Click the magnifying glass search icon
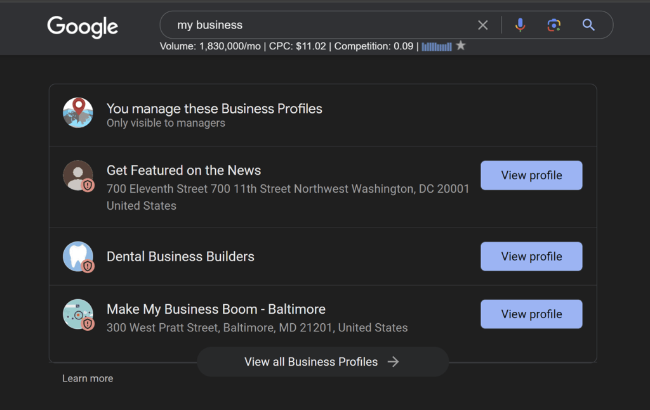The width and height of the screenshot is (650, 410). [588, 25]
